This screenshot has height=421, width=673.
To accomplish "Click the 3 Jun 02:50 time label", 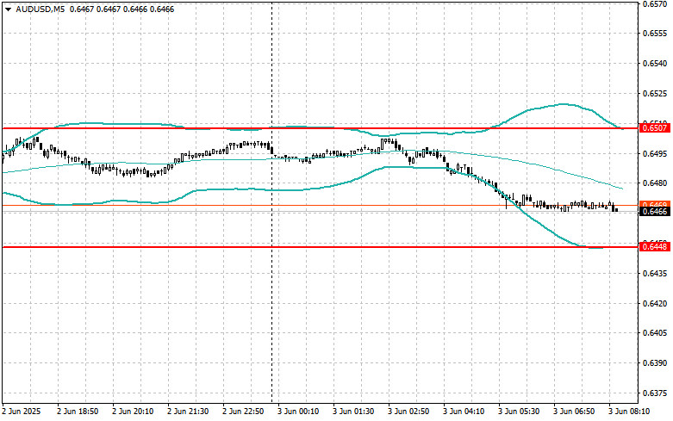I will tap(408, 412).
